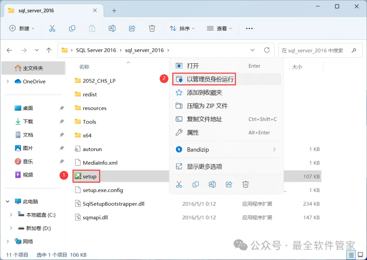The width and height of the screenshot is (367, 260).
Task: Click the Rename icon in the context menu
Action: (212, 184)
